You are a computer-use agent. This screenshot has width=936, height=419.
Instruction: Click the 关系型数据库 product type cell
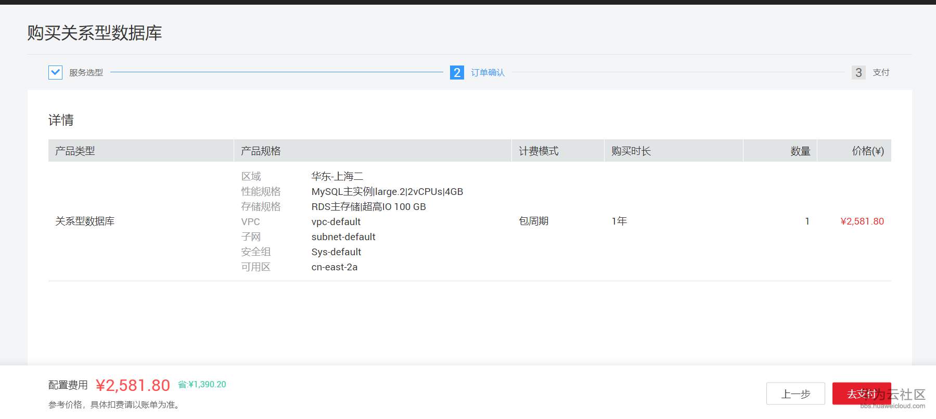coord(85,221)
